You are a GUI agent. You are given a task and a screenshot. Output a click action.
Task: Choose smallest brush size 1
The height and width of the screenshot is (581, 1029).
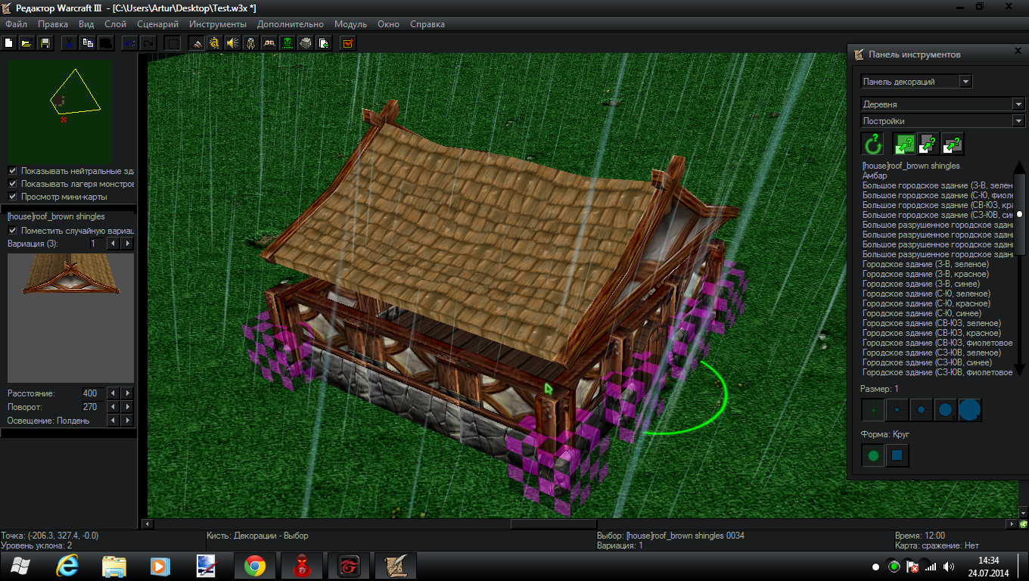pos(873,410)
